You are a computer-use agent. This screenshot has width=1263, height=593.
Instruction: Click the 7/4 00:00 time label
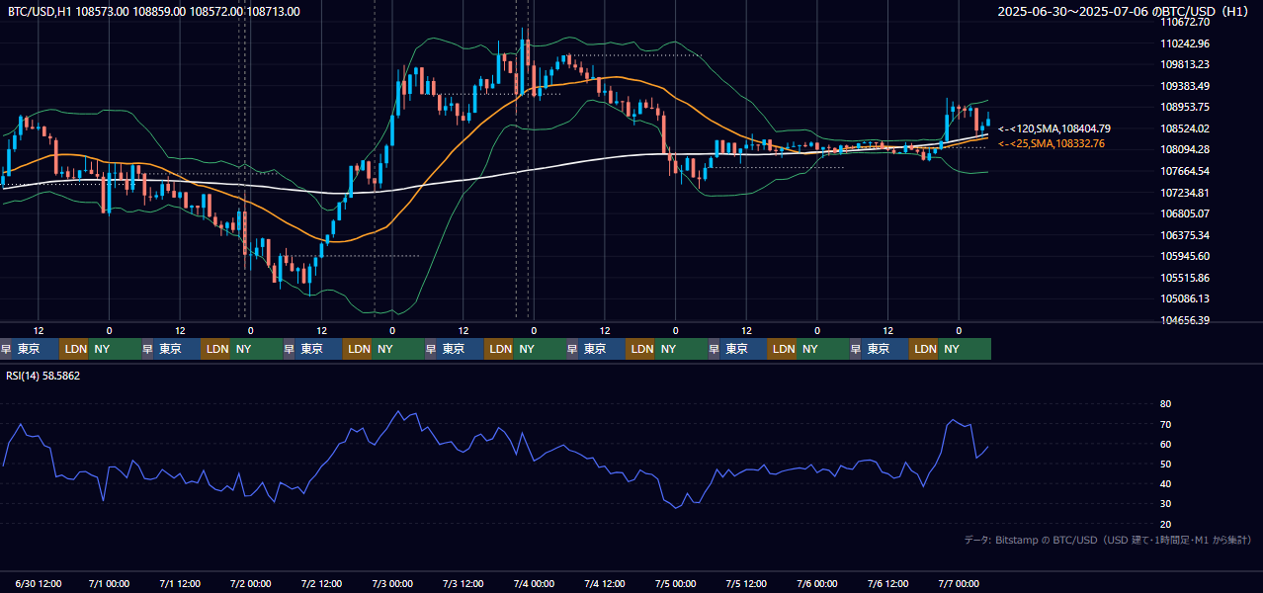point(534,584)
